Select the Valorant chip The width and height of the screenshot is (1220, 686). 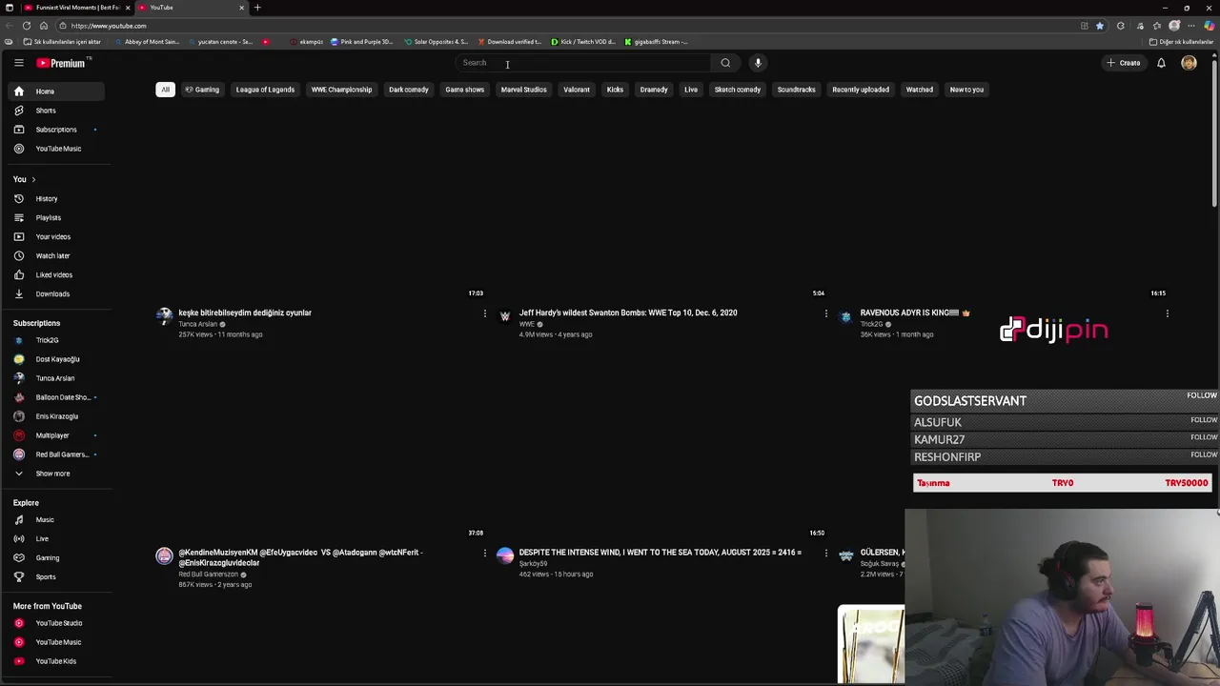click(577, 90)
